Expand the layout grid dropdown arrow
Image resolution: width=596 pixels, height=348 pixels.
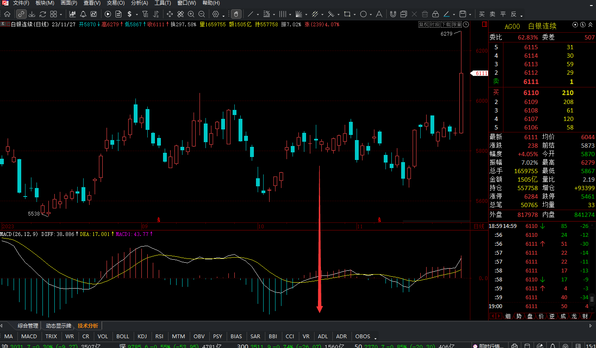[x=61, y=15]
